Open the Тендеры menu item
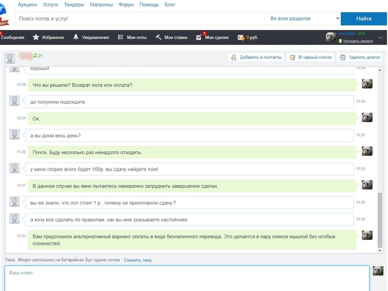Screen dimensions: 388x291 tap(75, 4)
